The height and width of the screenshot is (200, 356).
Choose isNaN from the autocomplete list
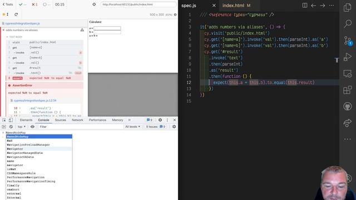point(39,169)
